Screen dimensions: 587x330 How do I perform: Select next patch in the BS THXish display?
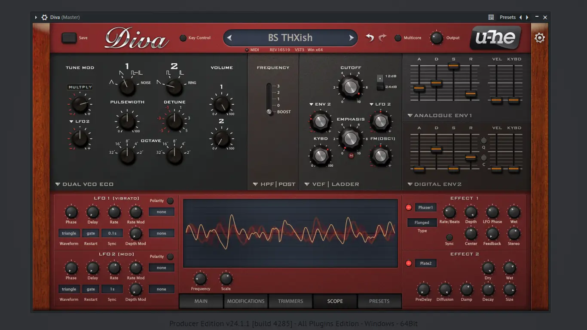(352, 38)
